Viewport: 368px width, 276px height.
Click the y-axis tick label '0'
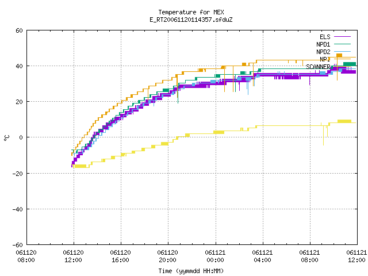click(x=21, y=137)
